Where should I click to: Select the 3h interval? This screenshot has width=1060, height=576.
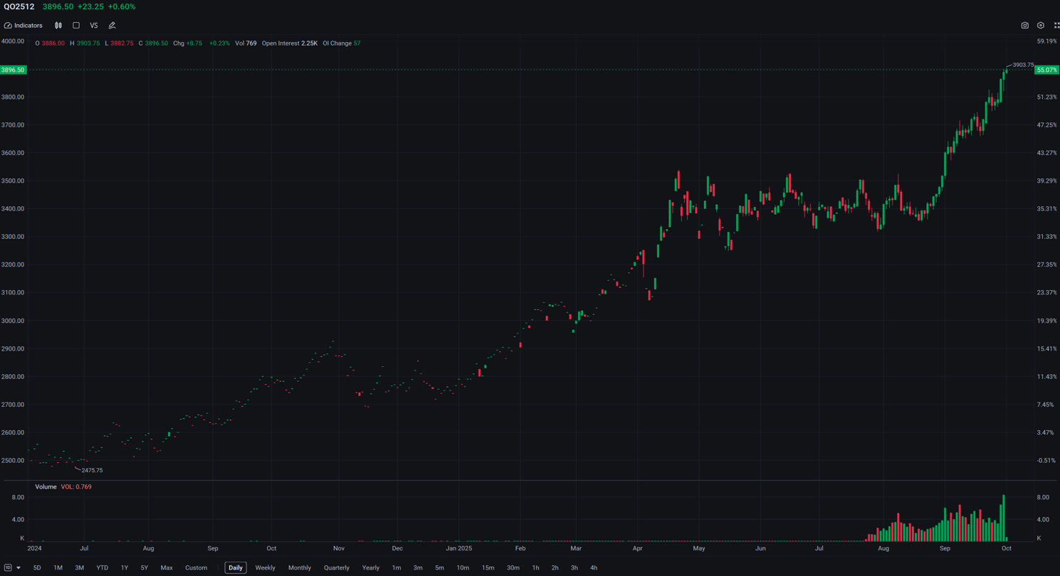574,568
